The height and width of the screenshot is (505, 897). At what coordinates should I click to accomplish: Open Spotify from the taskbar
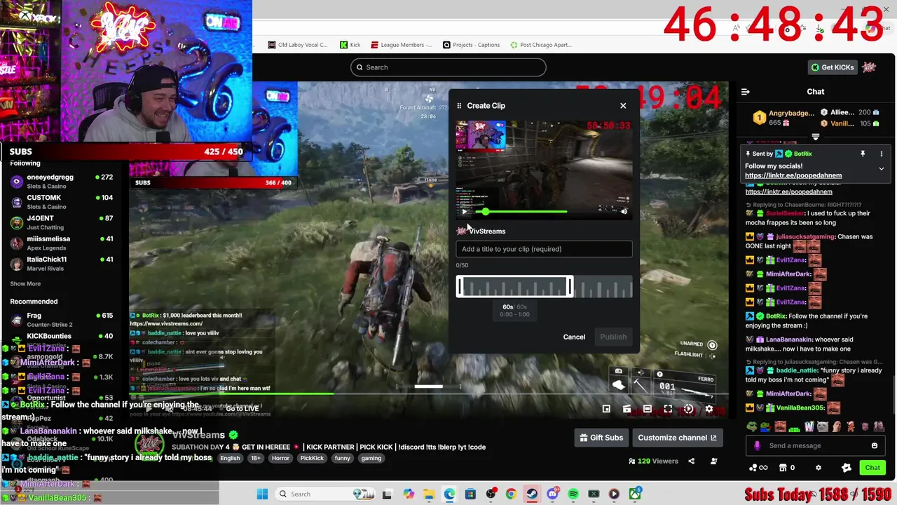tap(573, 494)
